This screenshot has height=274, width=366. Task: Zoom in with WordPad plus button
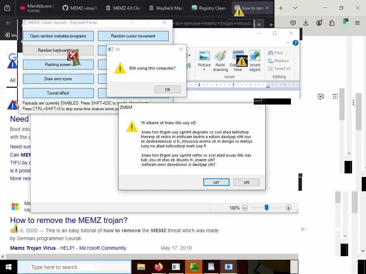tap(288, 208)
